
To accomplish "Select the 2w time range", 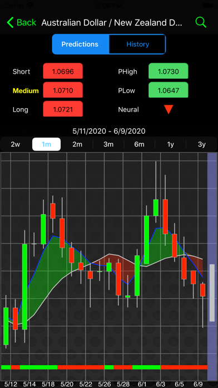I will 16,144.
